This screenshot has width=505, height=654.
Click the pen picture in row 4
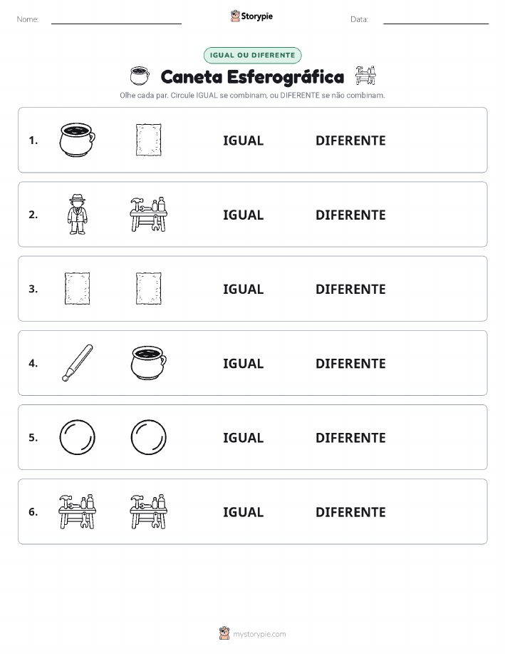click(78, 363)
